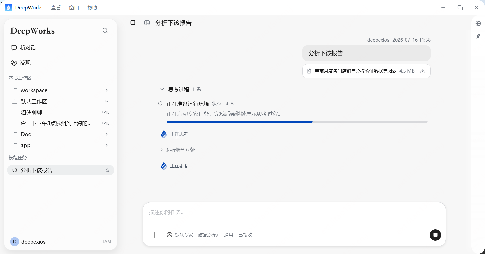The height and width of the screenshot is (254, 485).
Task: Restore the DeepWorks window size
Action: coord(460,8)
